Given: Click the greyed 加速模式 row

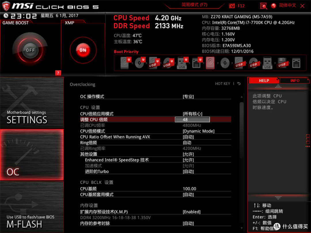Looking at the screenshot, I should point(155,166).
